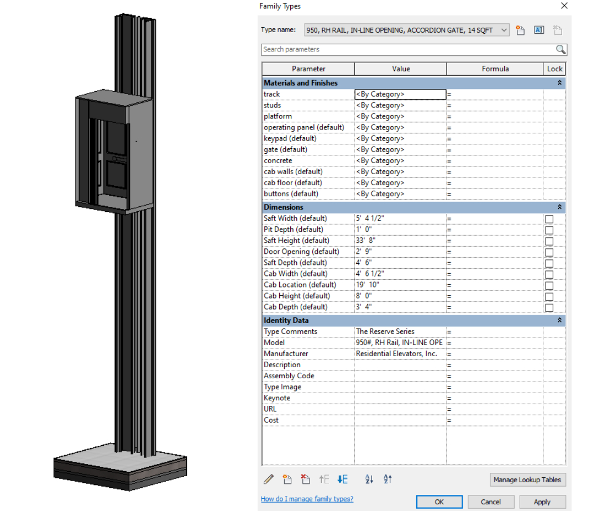Screen dimensions: 597x511
Task: Click the New Type icon
Action: 520,30
